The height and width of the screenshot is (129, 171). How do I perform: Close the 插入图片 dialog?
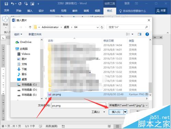tap(149, 20)
